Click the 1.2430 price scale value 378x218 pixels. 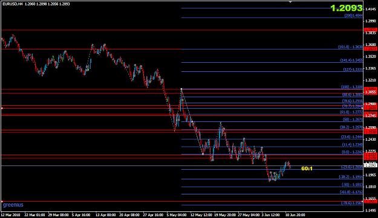click(x=371, y=139)
